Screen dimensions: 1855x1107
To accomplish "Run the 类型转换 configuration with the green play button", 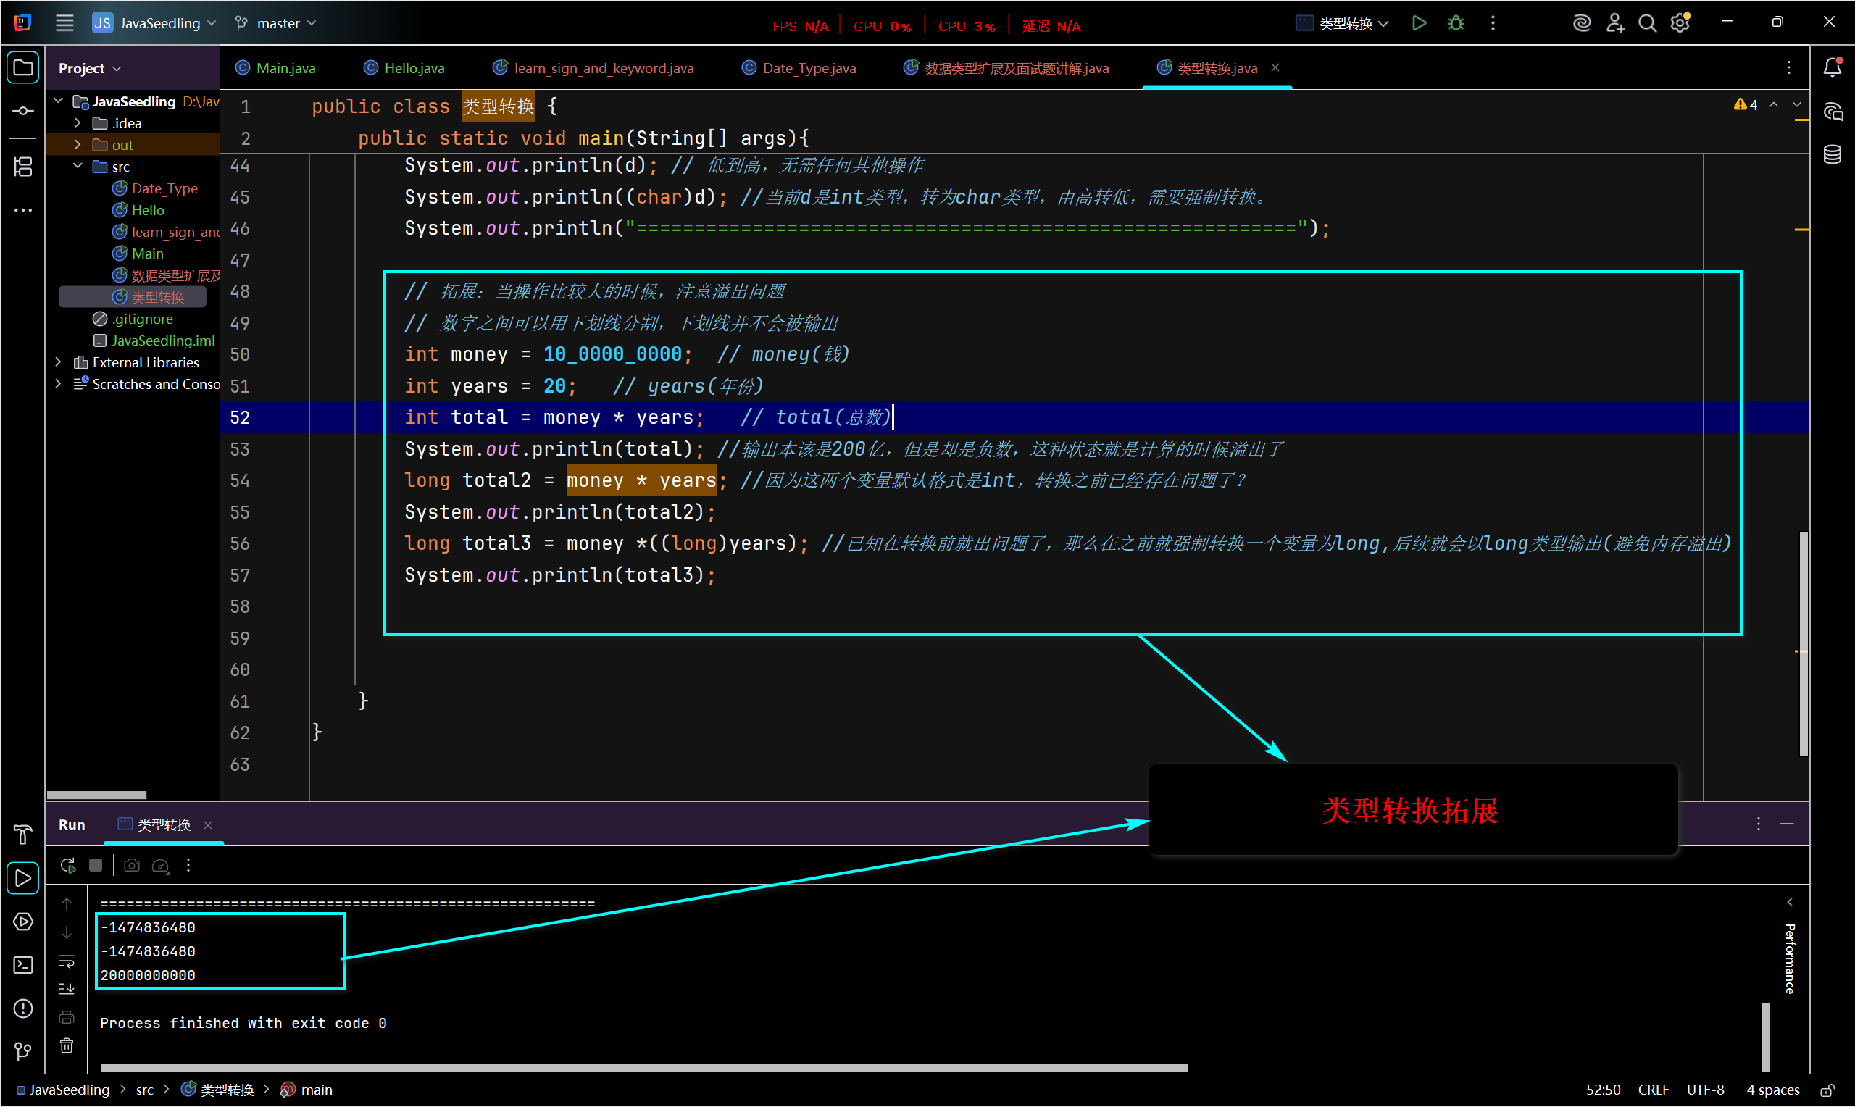I will (1419, 23).
